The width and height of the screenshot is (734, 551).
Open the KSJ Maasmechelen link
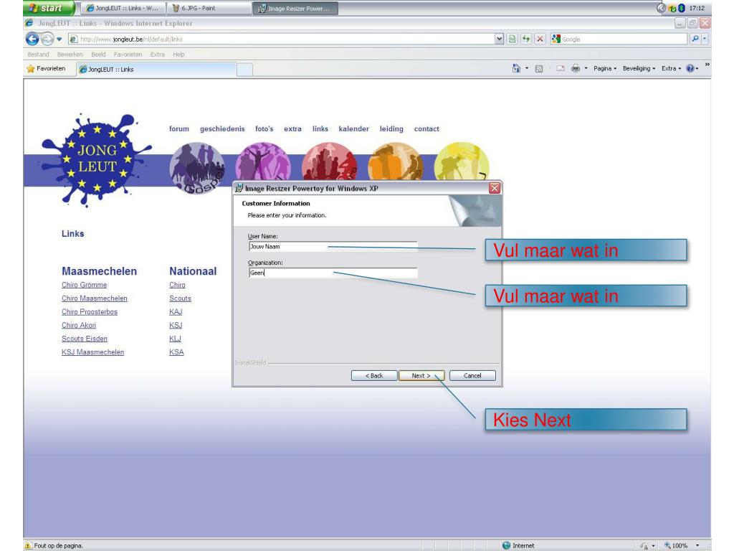coord(92,352)
